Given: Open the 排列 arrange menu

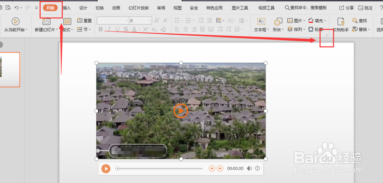Looking at the screenshot, I should tap(296, 29).
